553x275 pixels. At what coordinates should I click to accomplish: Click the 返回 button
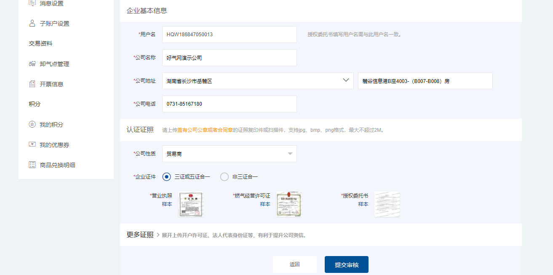point(295,264)
